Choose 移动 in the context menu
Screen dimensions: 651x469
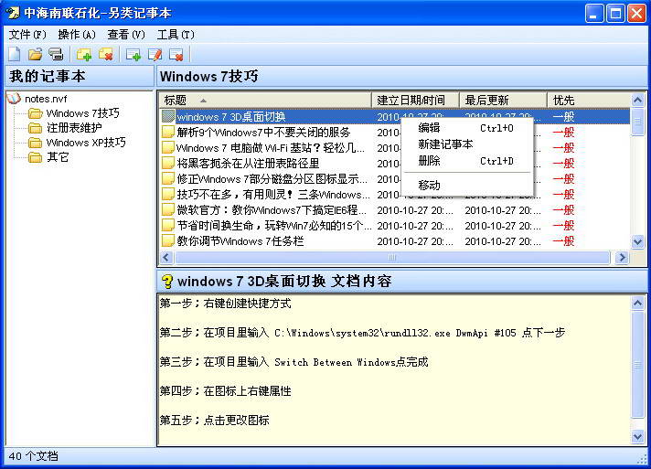[467, 185]
